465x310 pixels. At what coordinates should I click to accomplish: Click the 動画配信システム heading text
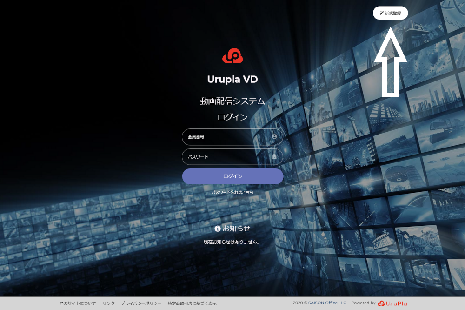[x=232, y=101]
